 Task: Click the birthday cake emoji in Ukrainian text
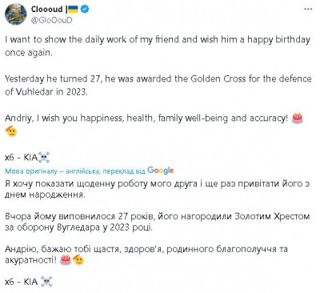pos(66,259)
